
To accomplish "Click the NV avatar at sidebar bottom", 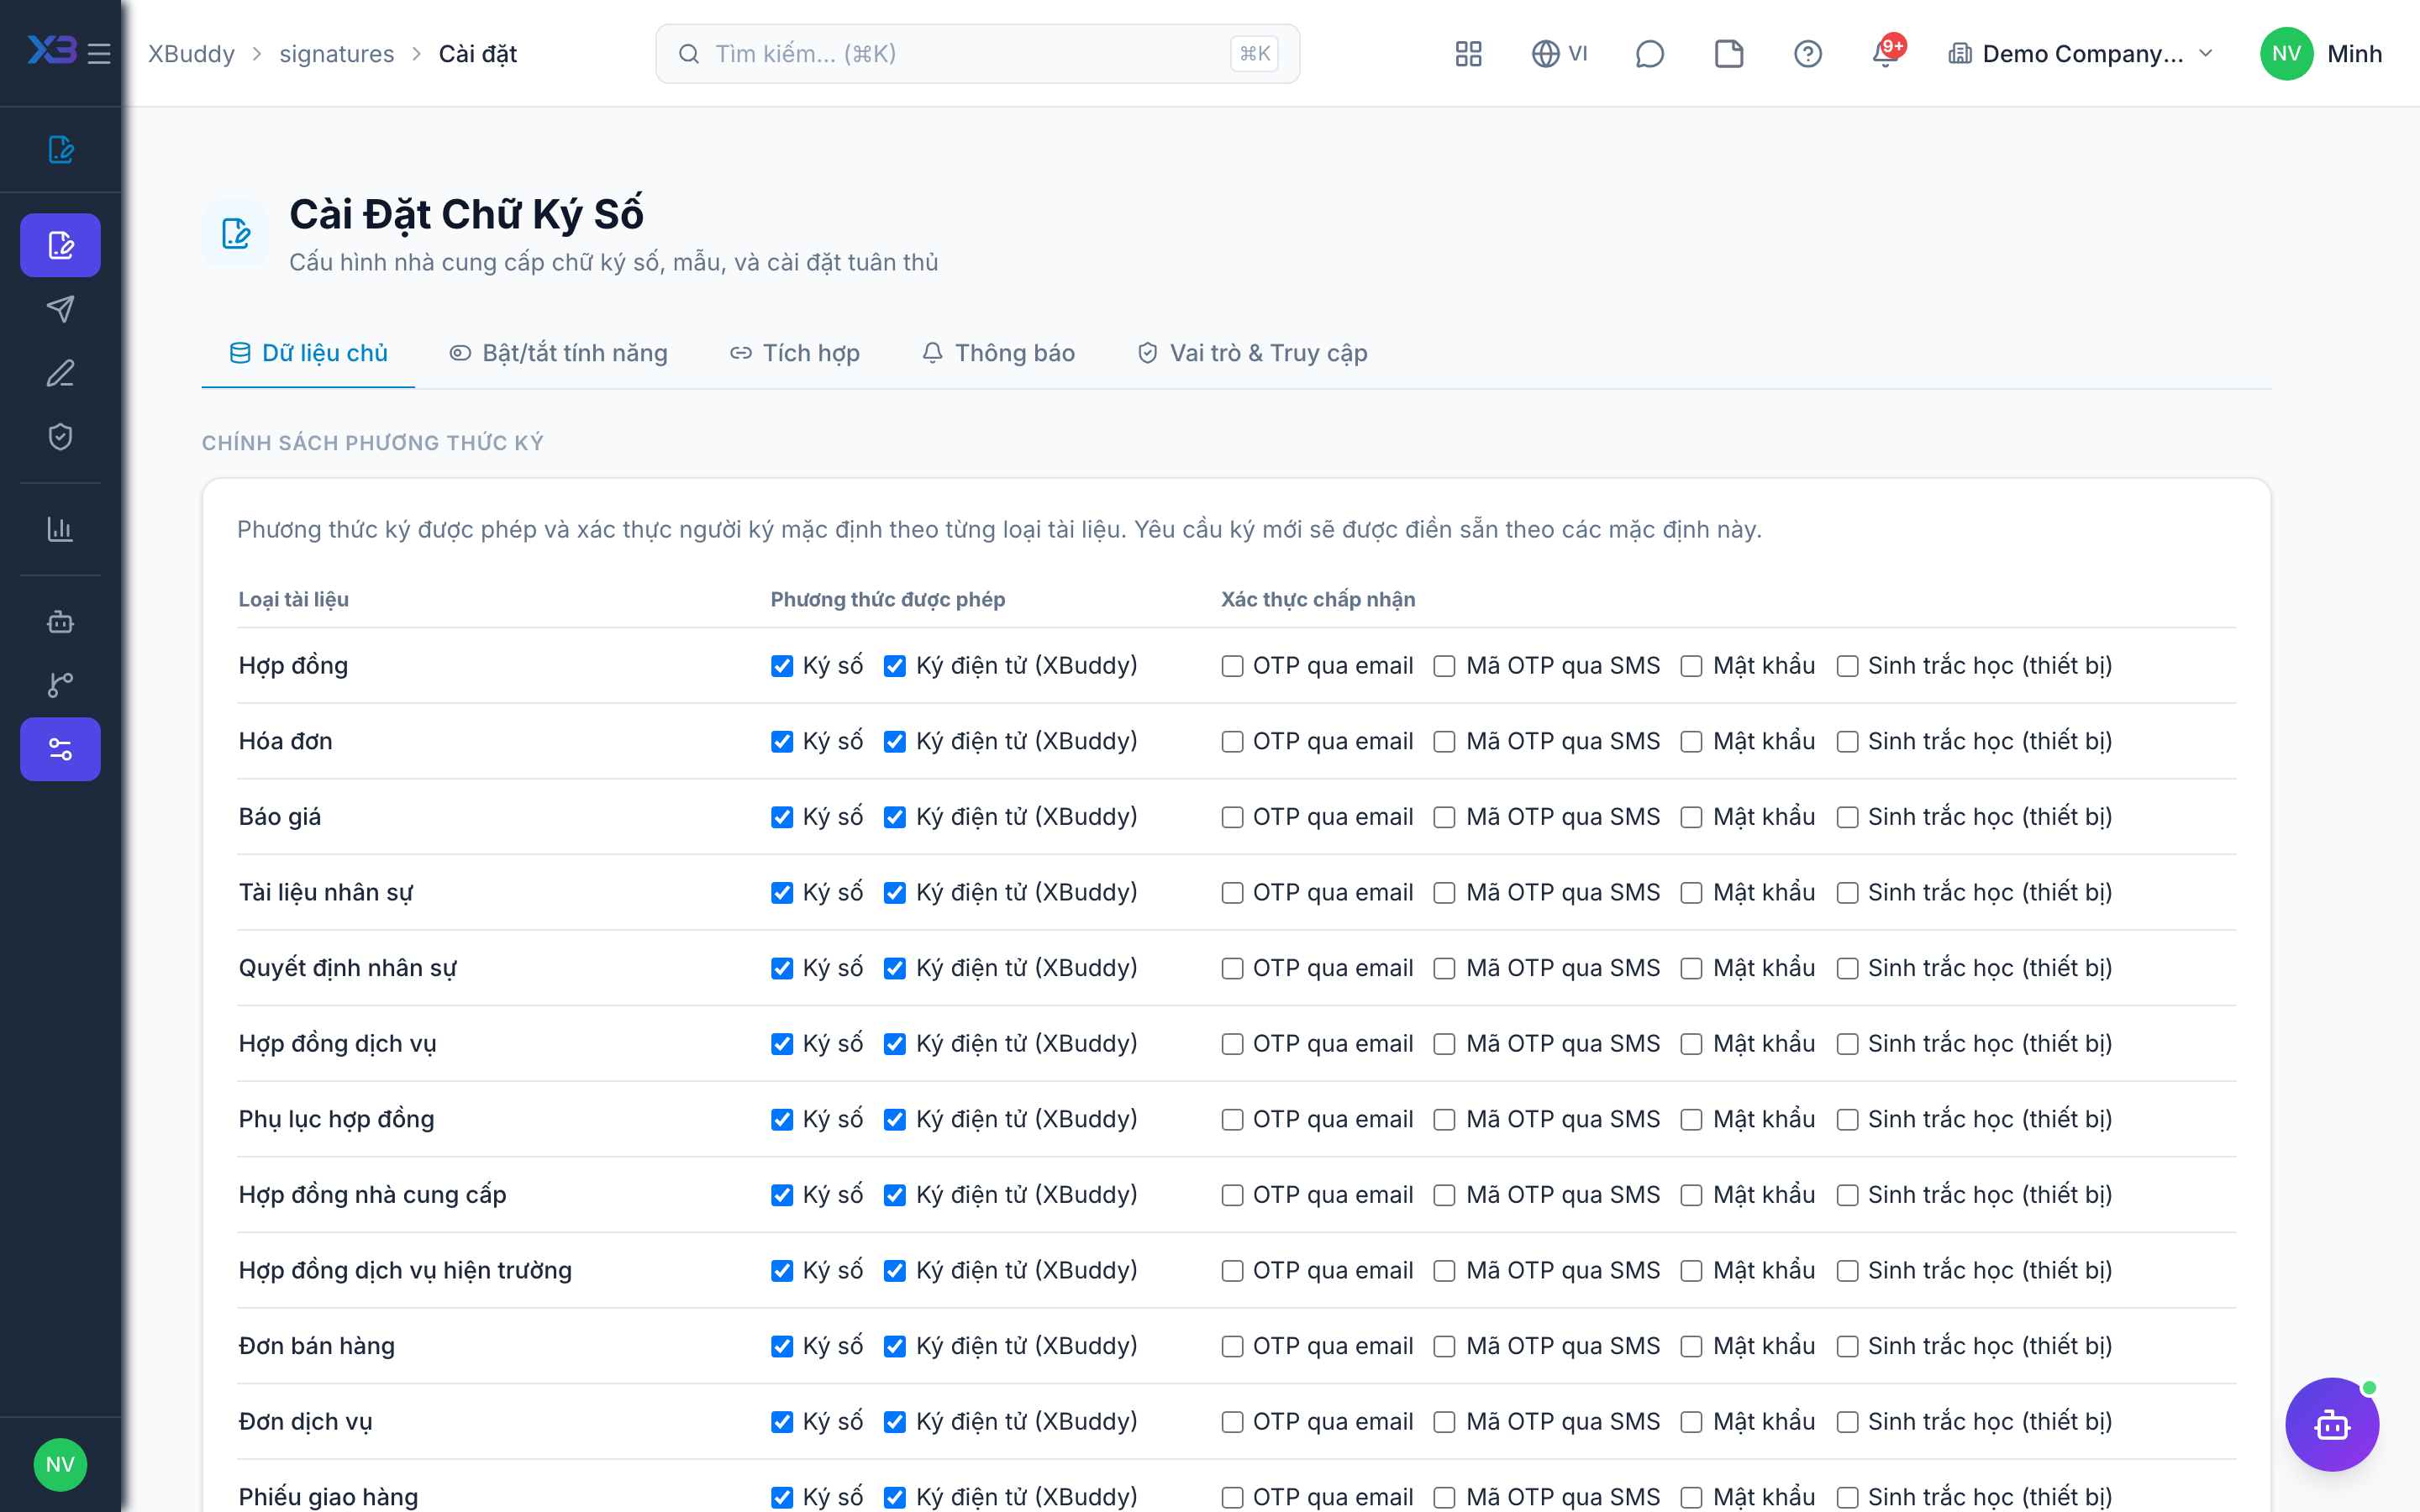I will [60, 1464].
